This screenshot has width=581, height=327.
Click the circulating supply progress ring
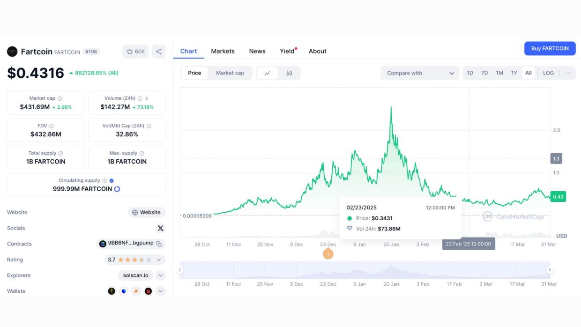click(x=117, y=189)
